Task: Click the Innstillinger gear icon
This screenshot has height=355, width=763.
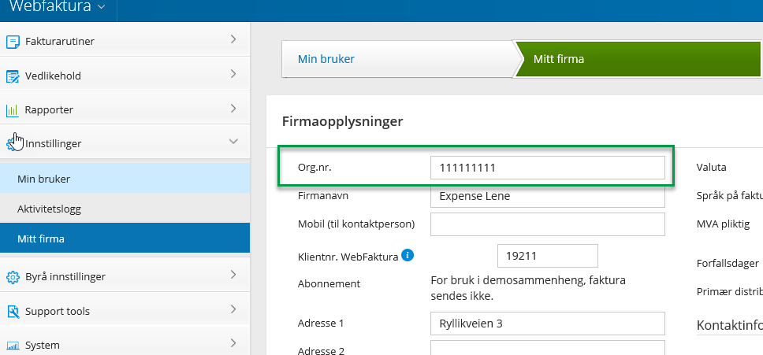Action: [x=11, y=143]
